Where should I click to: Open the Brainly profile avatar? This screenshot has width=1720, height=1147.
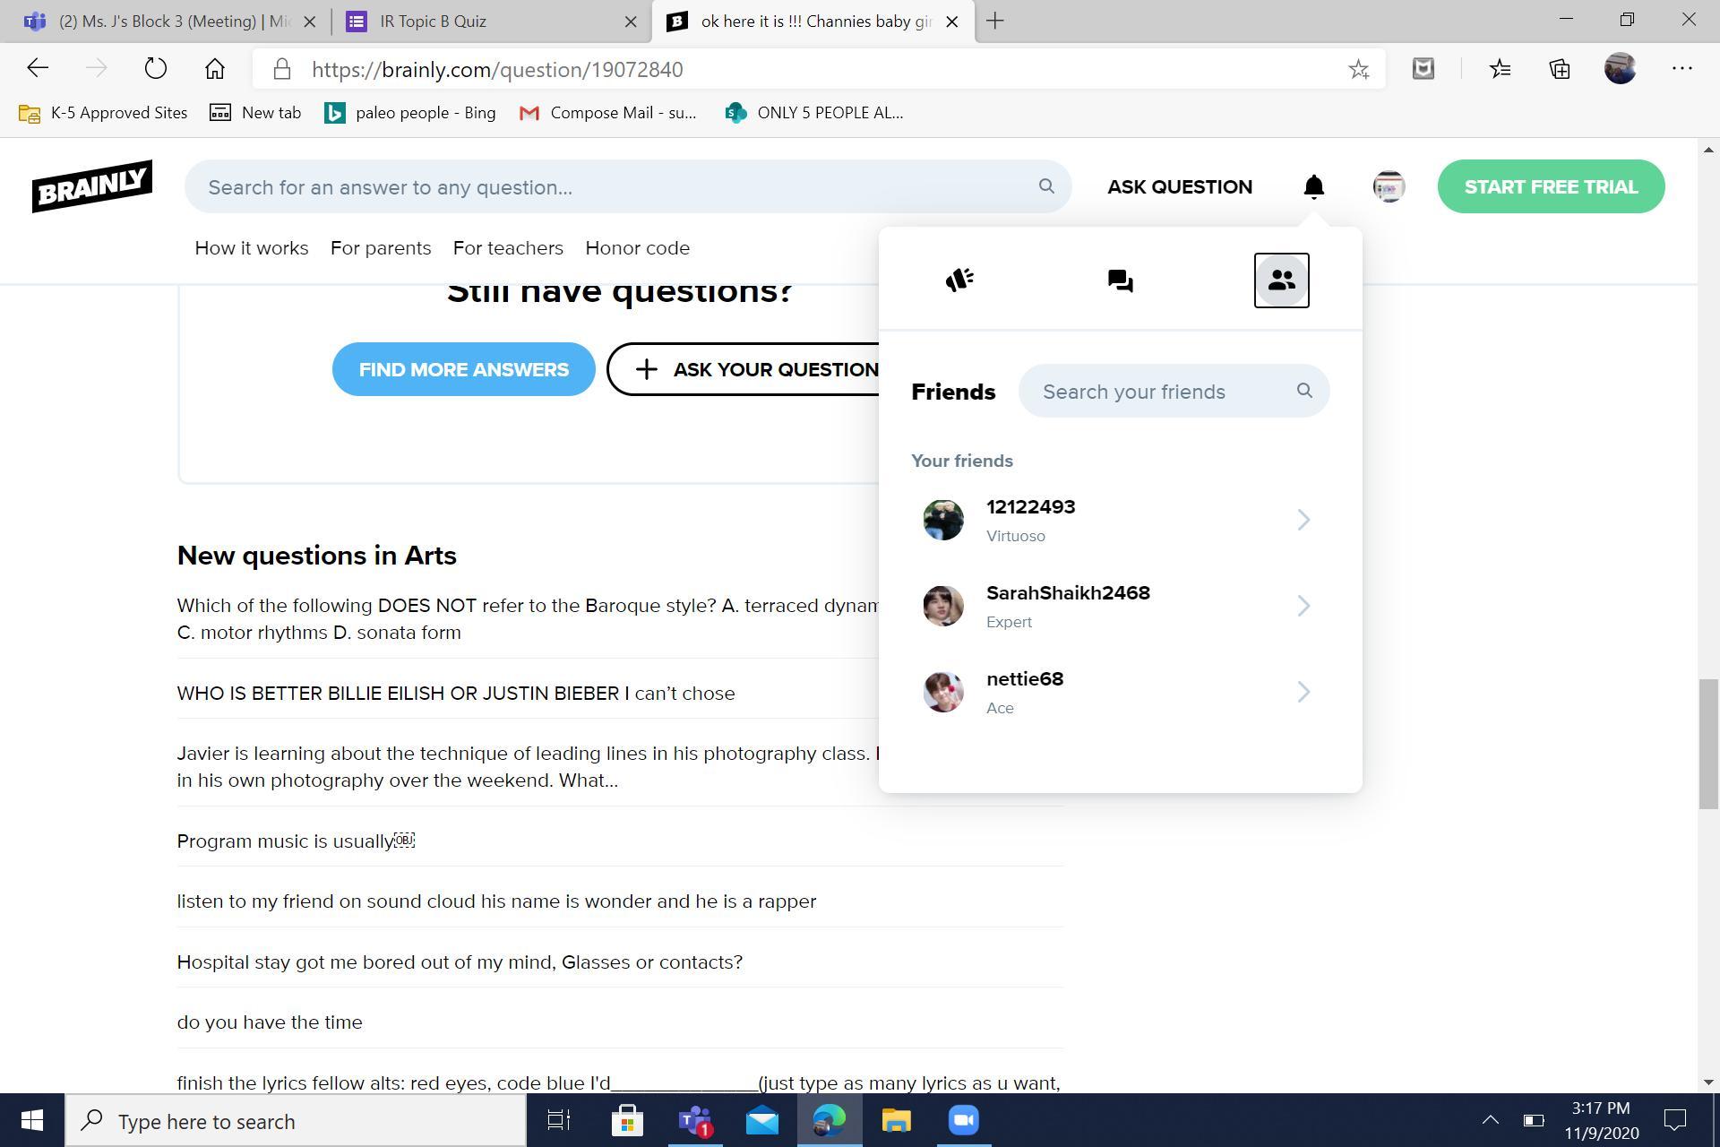1389,186
